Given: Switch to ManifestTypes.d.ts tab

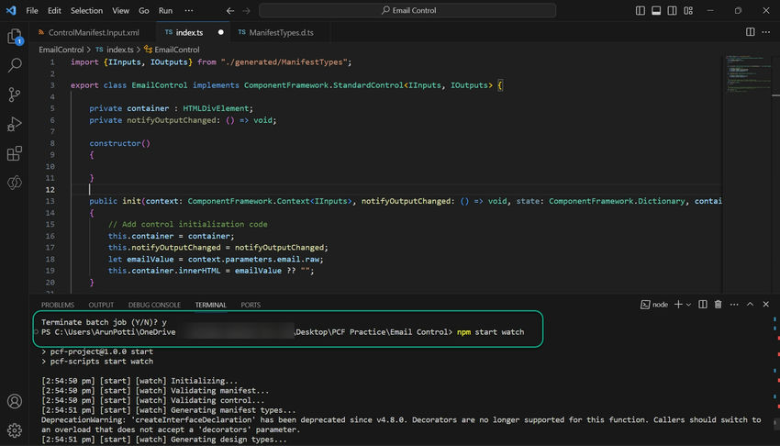Looking at the screenshot, I should (281, 32).
